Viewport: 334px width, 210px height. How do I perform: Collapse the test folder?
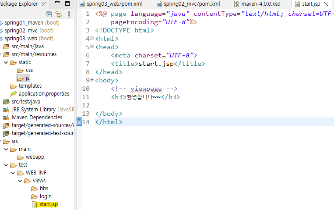click(x=6, y=165)
